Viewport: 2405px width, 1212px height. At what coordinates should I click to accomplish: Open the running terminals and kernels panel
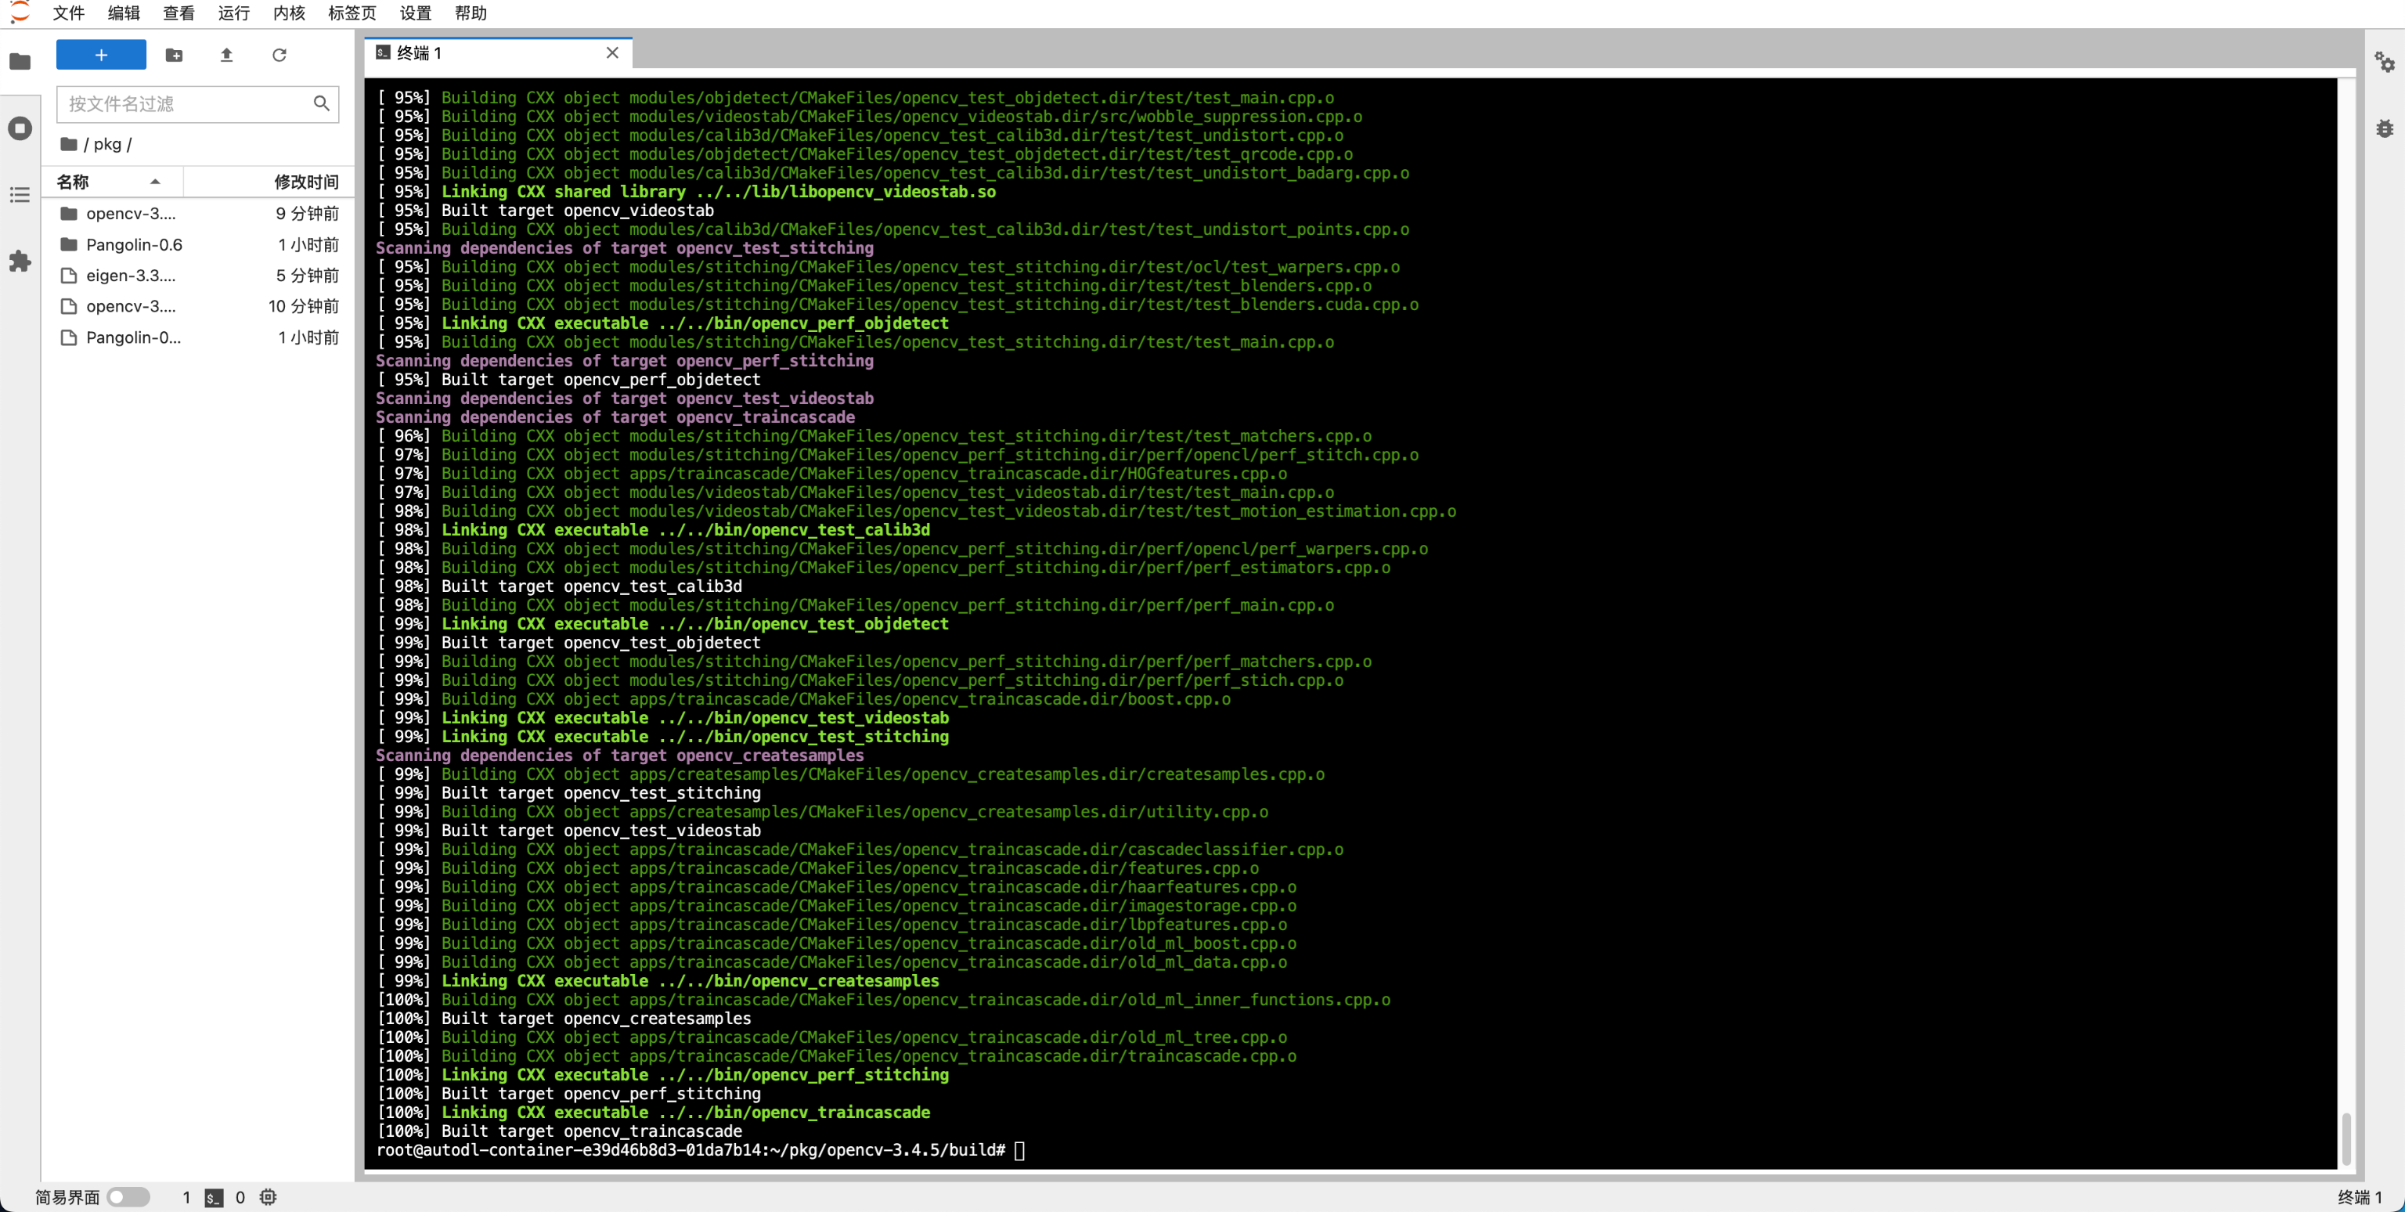20,128
